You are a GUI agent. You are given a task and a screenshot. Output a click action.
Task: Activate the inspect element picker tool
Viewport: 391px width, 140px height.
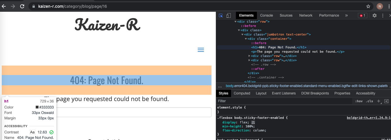221,15
